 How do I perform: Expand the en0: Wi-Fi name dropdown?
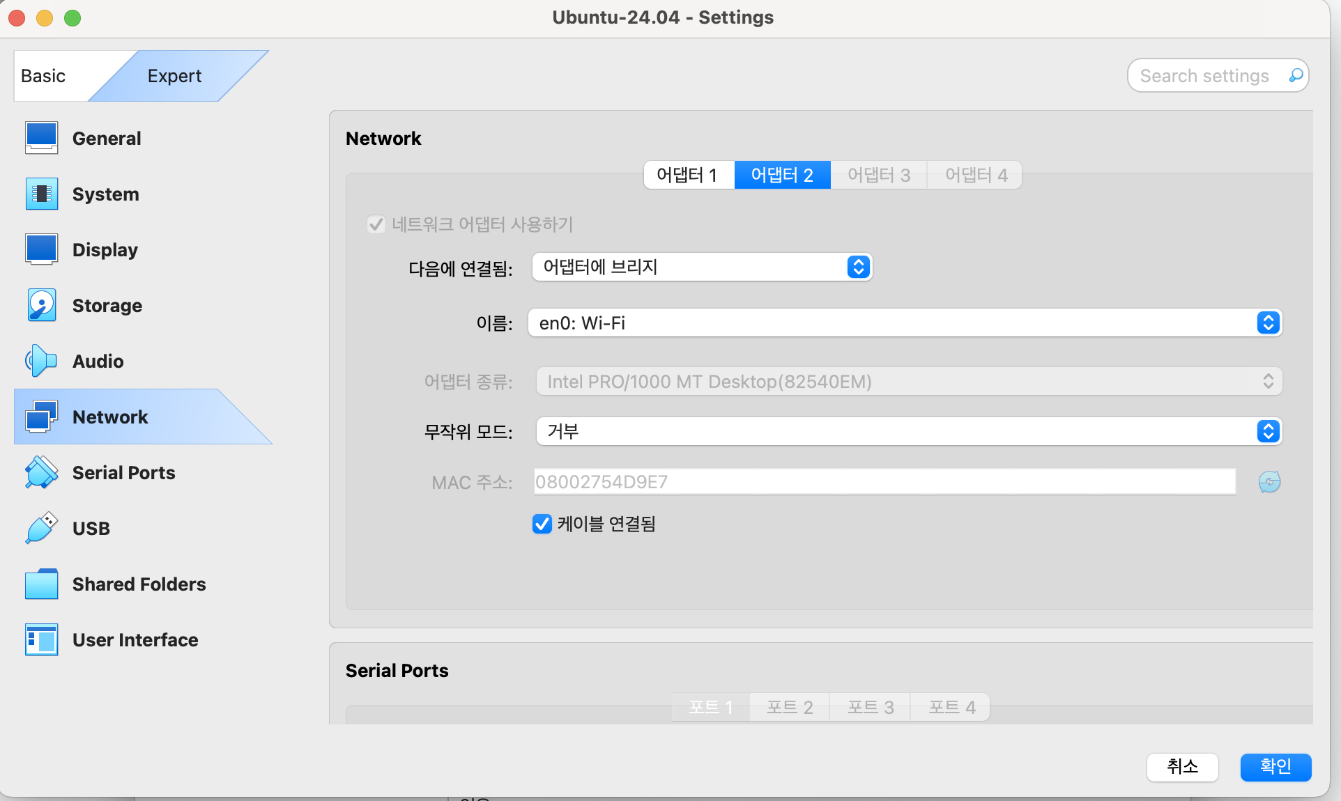904,323
